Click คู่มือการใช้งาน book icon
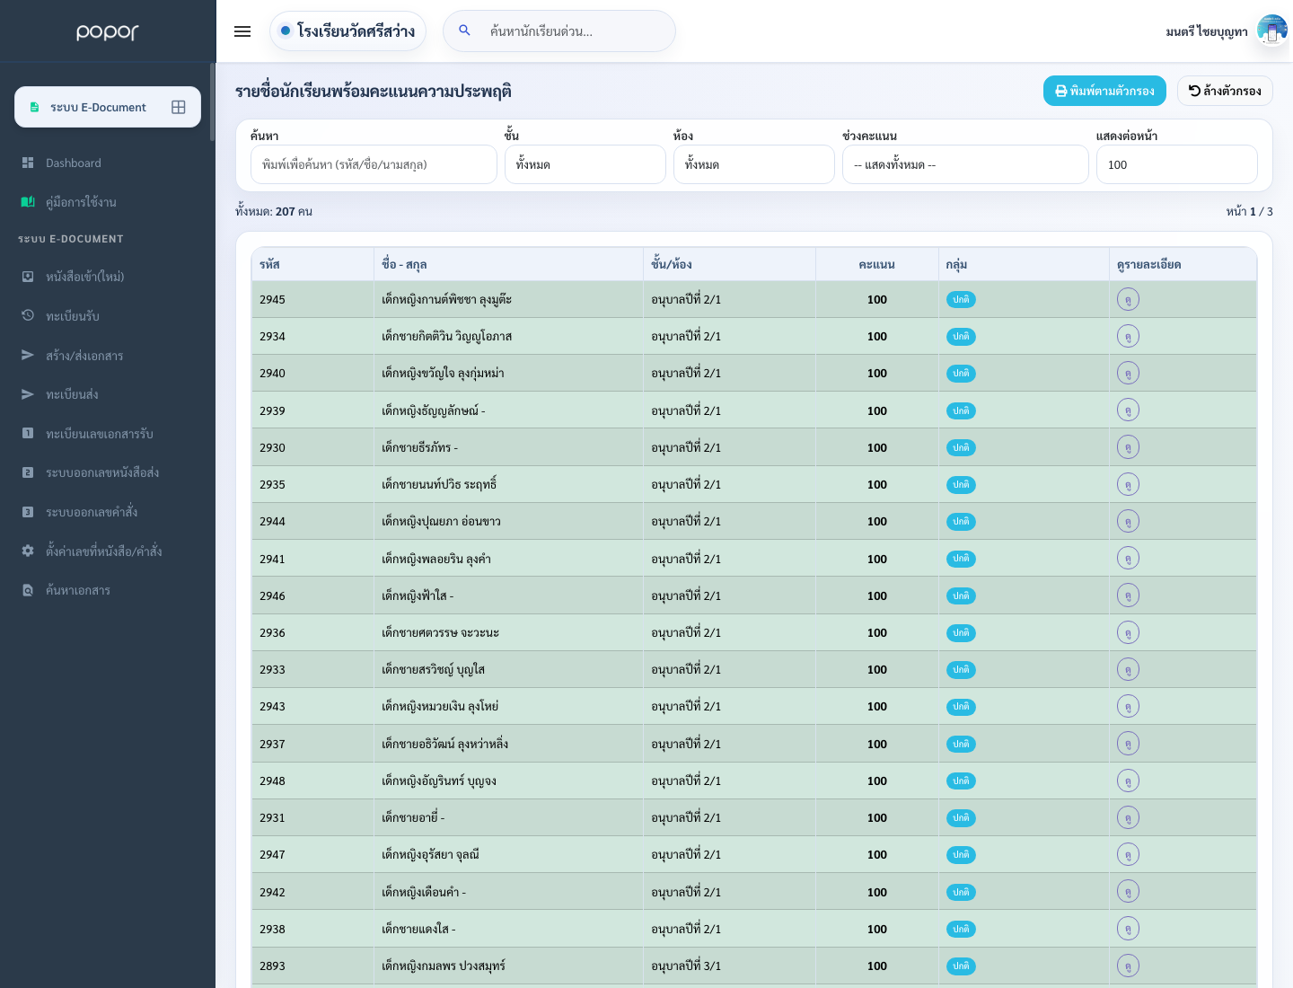Image resolution: width=1293 pixels, height=988 pixels. tap(28, 202)
